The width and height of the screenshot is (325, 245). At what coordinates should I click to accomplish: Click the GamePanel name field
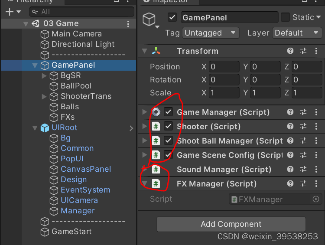[229, 17]
